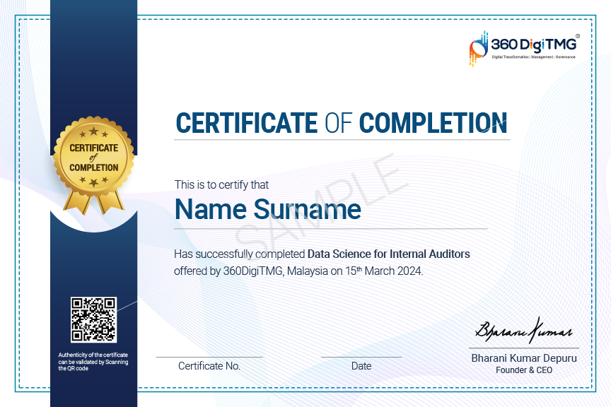Click the 'Name Surname' placeholder text

coord(267,210)
